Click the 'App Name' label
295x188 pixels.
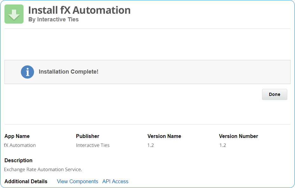[x=17, y=136]
